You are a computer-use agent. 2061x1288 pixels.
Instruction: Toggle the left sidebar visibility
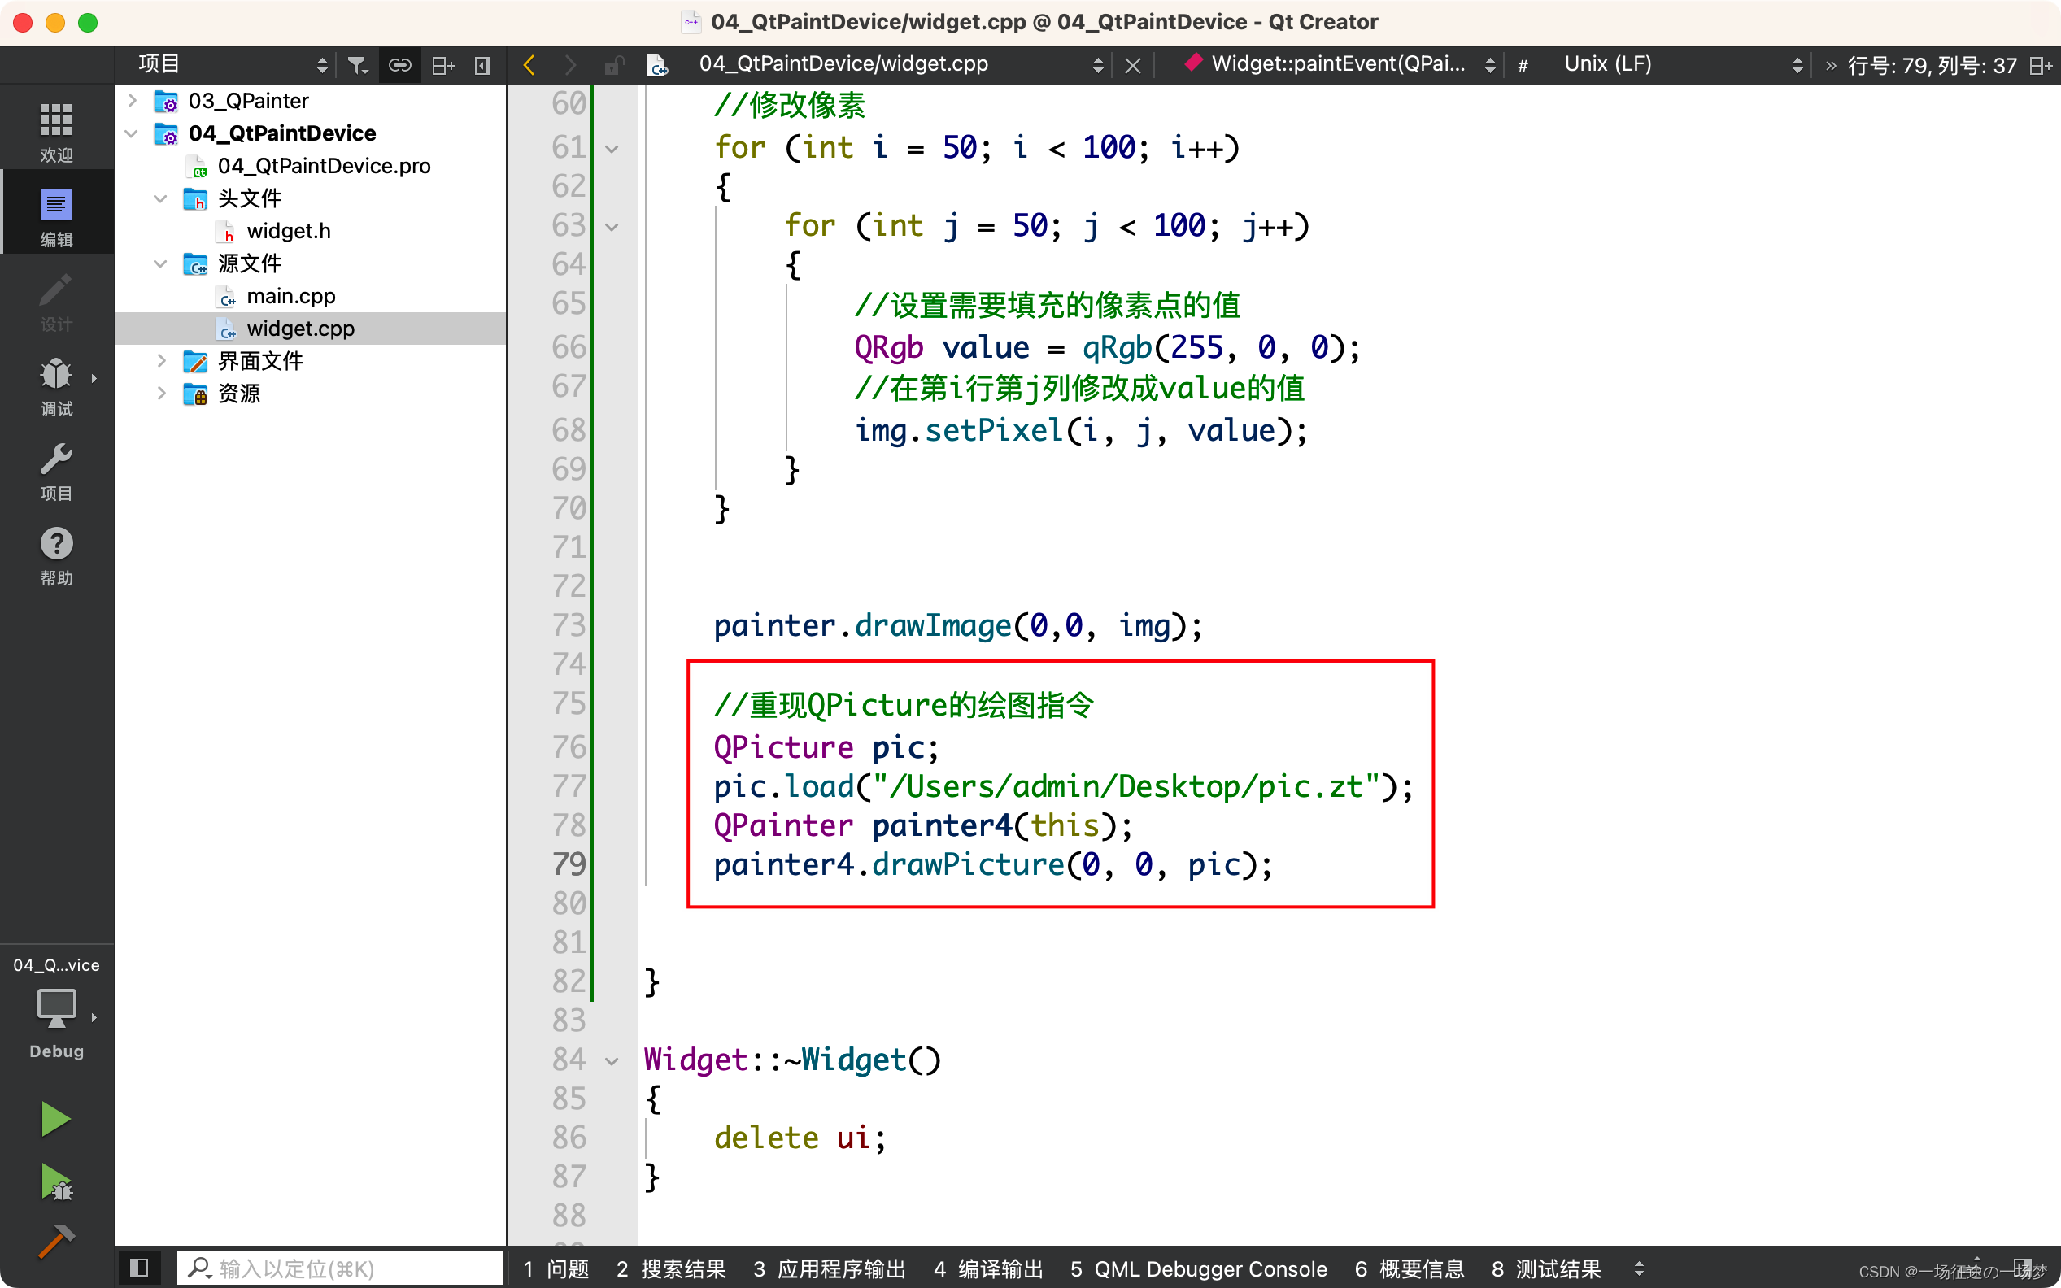[x=139, y=1267]
